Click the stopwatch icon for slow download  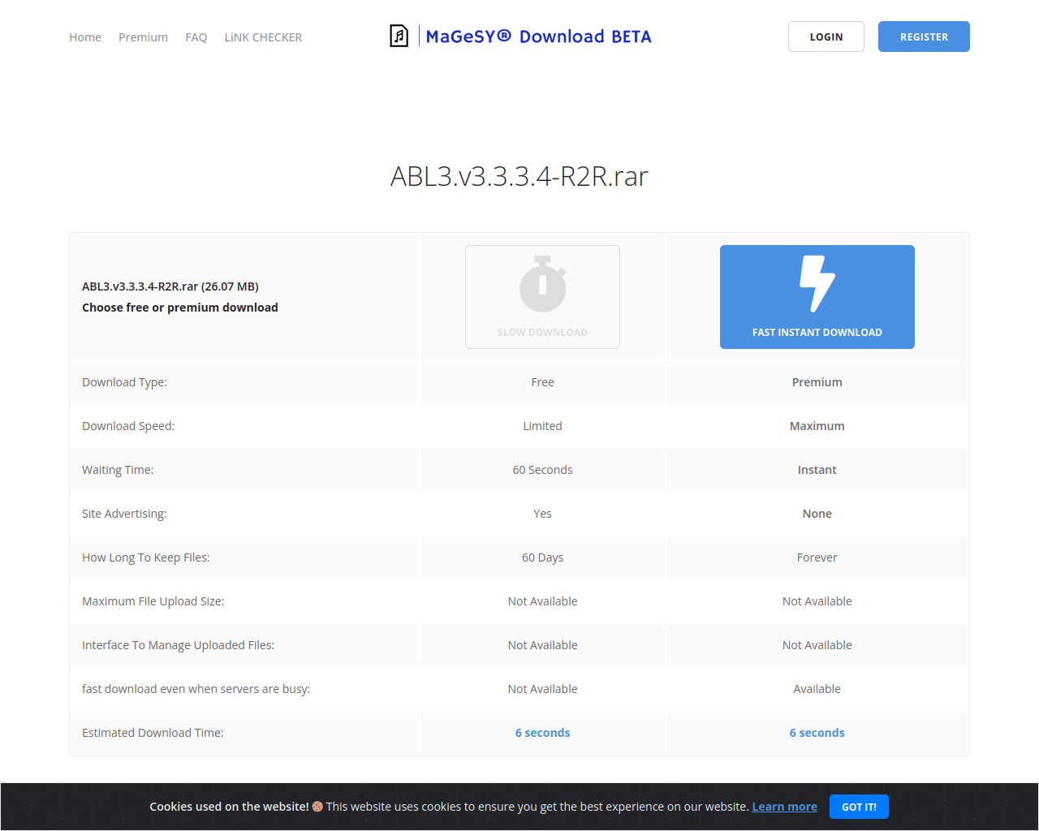pos(542,284)
